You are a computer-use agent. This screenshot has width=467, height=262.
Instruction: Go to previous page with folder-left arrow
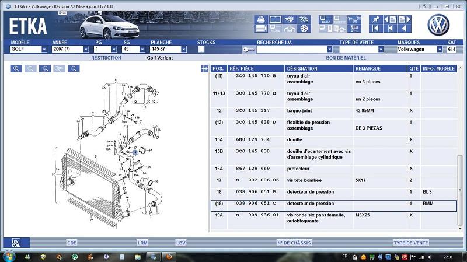[390, 19]
